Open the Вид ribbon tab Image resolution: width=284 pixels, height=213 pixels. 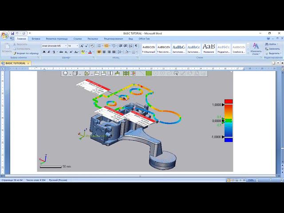coord(130,39)
